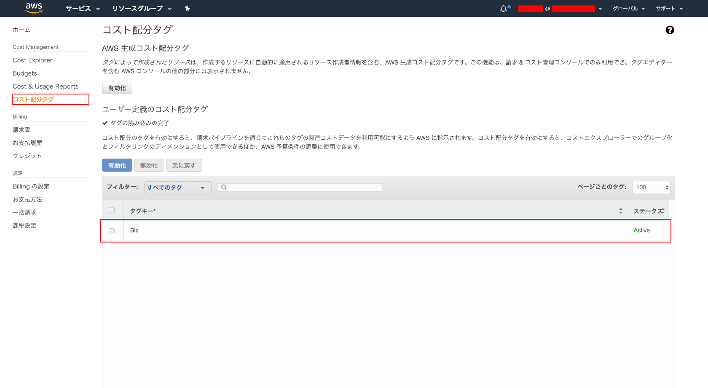Click the blue 有効化 button

click(x=117, y=165)
